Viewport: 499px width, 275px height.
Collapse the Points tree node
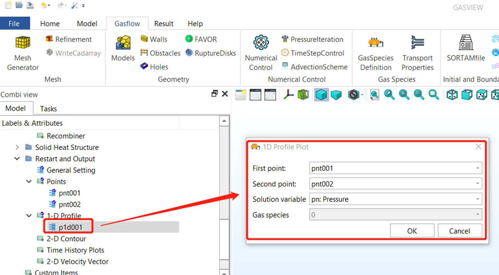(x=29, y=182)
